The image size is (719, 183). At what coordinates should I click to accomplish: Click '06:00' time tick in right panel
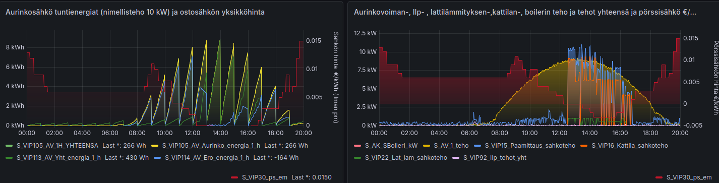click(469, 133)
